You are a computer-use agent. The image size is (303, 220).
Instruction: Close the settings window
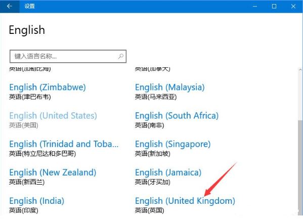coord(293,6)
